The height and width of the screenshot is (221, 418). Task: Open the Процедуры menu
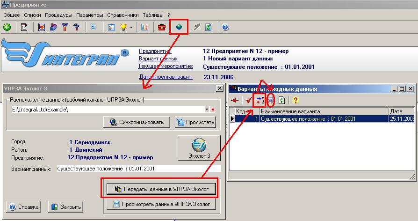pos(58,15)
